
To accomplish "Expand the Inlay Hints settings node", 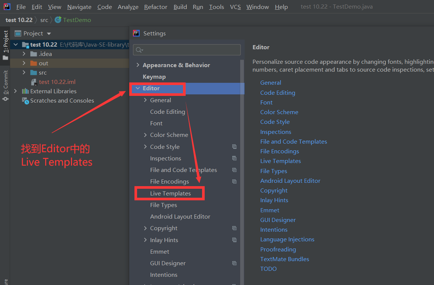I will point(145,240).
